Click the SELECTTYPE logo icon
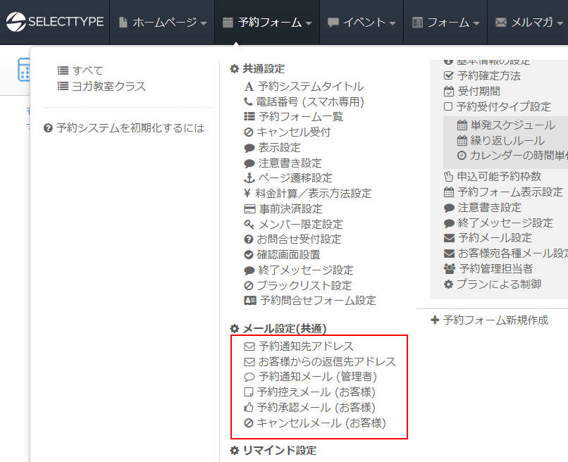Screen dimensions: 568x462 (x=16, y=22)
